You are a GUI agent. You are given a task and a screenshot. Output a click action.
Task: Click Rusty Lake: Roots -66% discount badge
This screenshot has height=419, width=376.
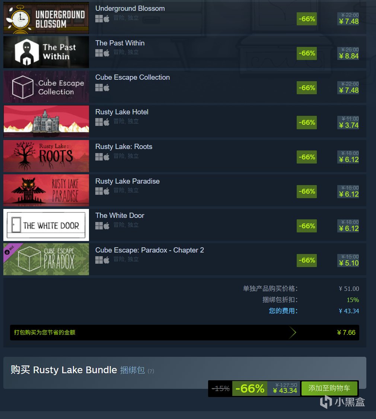coord(306,157)
